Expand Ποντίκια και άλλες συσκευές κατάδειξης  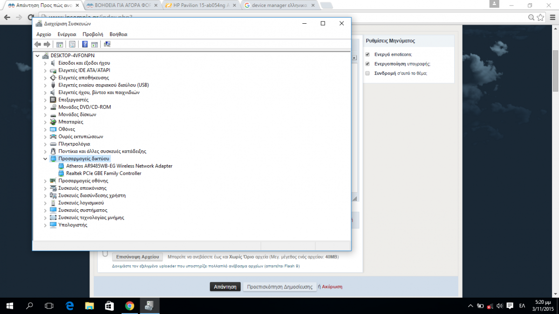[x=45, y=151]
